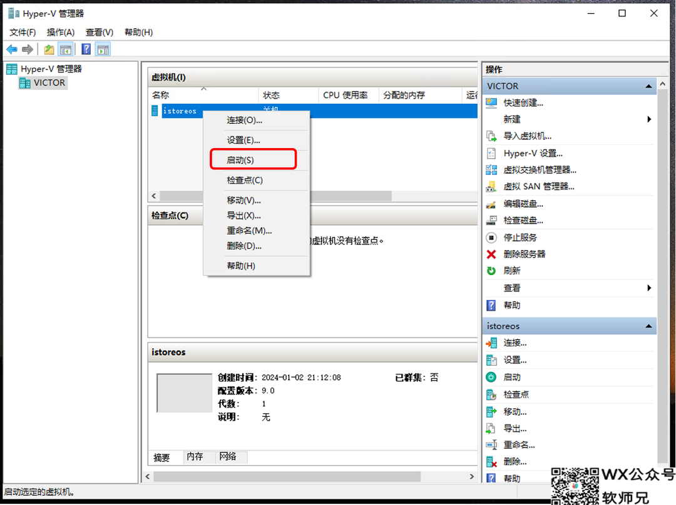Click the VM thumbnail preview of istoreos
The height and width of the screenshot is (505, 676).
click(x=184, y=393)
